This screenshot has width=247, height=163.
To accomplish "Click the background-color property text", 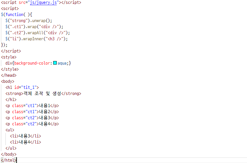I will pyautogui.click(x=32, y=63).
